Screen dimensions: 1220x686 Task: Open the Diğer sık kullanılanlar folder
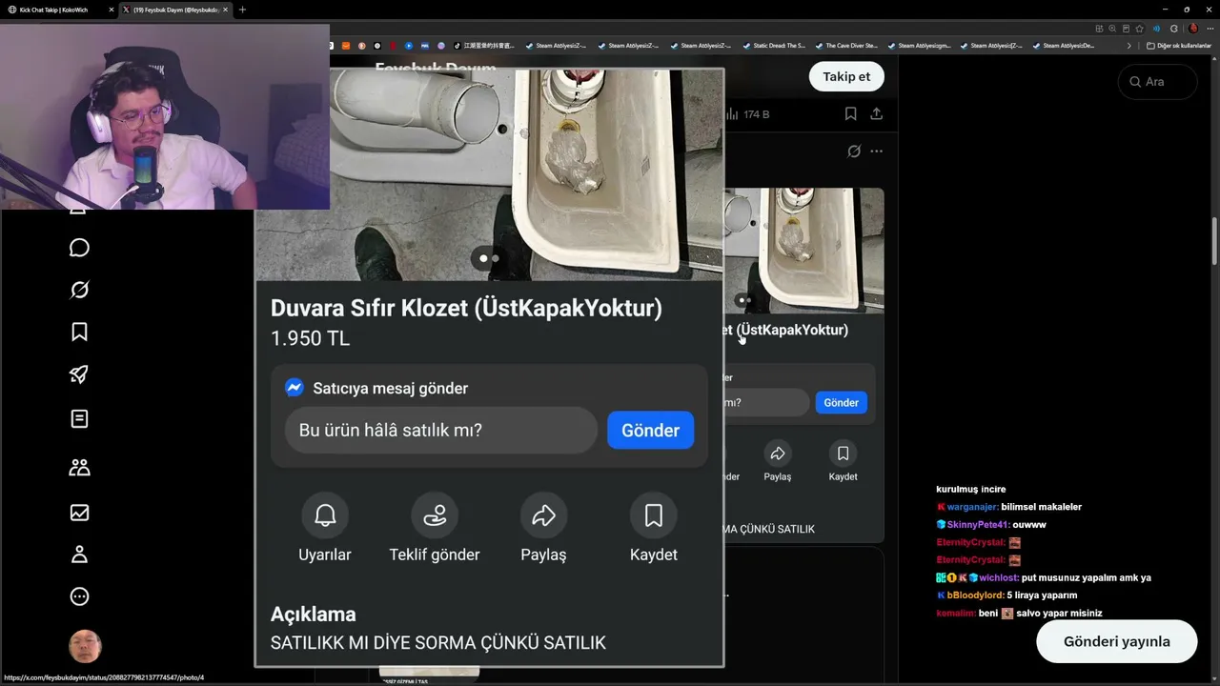point(1178,46)
